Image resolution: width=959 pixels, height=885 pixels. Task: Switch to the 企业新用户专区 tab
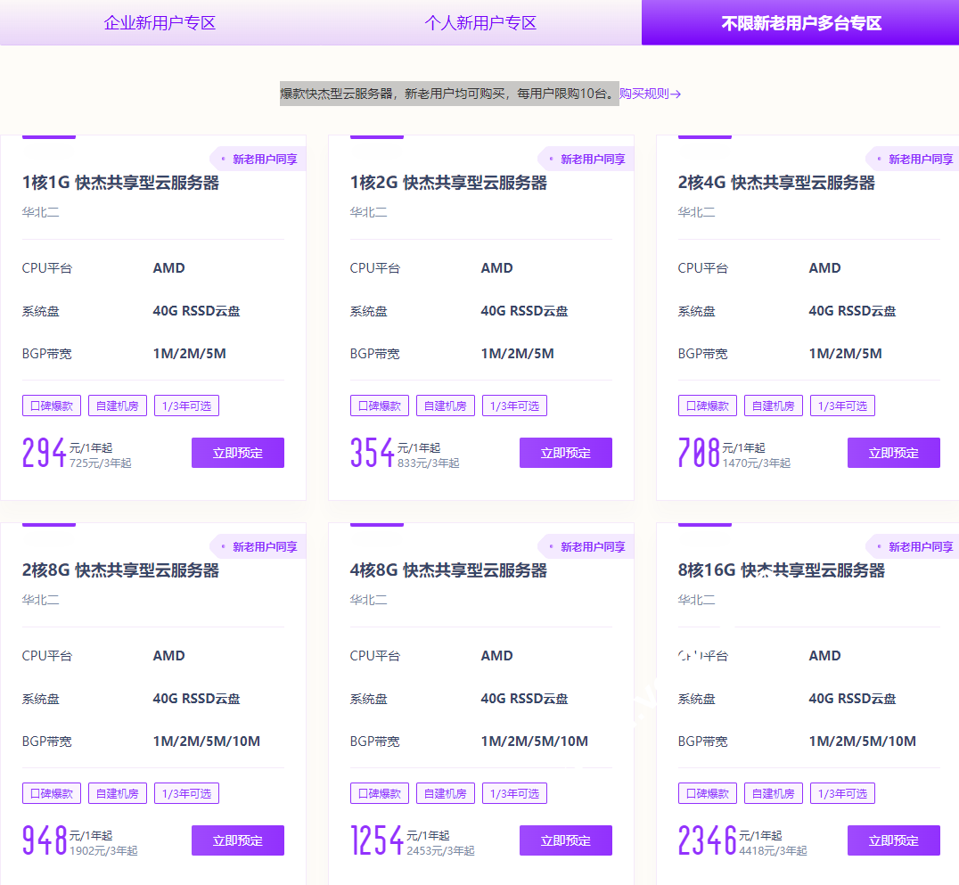tap(160, 22)
